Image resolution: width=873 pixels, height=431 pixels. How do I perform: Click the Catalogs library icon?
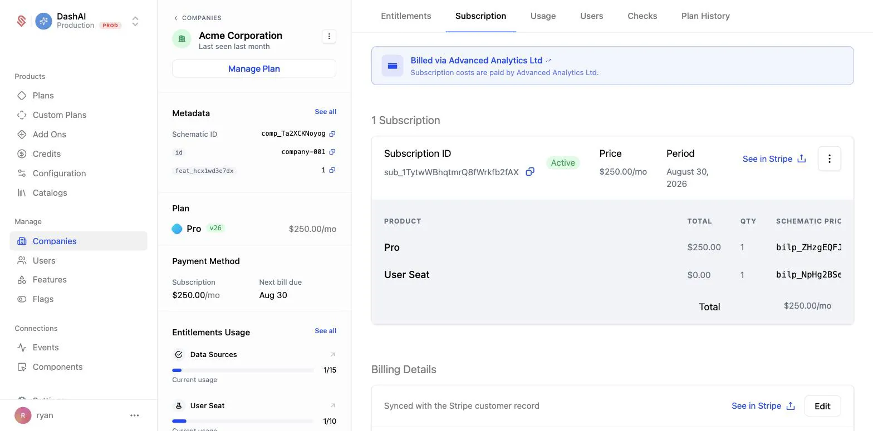pos(22,193)
